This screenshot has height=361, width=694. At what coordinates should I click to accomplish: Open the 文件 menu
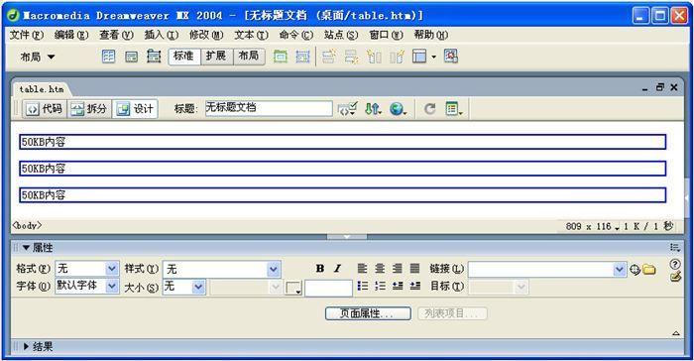click(x=27, y=35)
